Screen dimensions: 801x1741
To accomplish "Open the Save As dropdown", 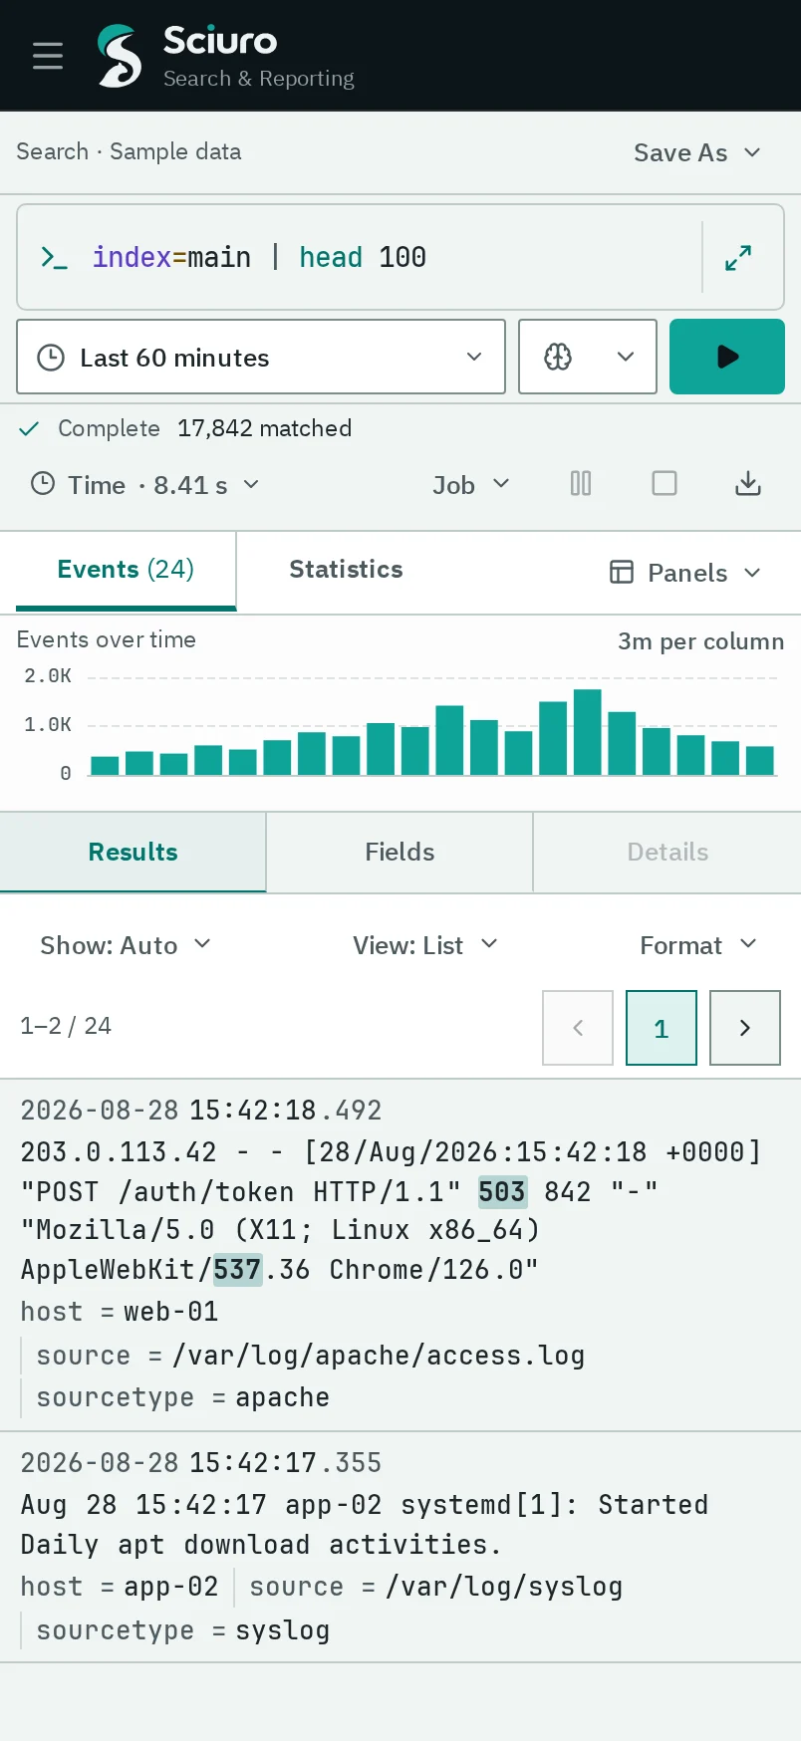I will tap(697, 152).
